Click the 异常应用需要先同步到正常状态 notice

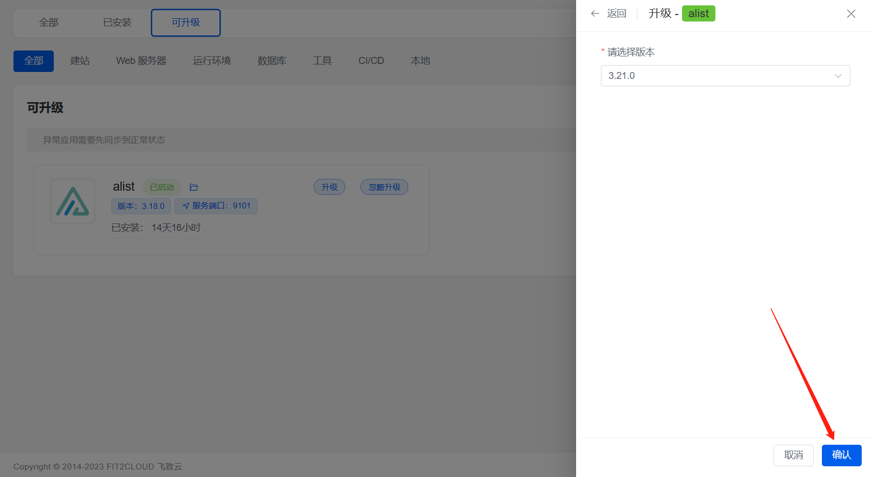click(104, 140)
